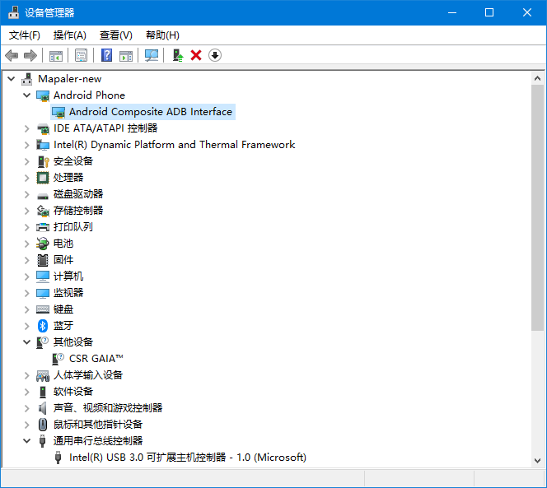547x488 pixels.
Task: Click the vertical scrollbar down arrow
Action: point(537,461)
